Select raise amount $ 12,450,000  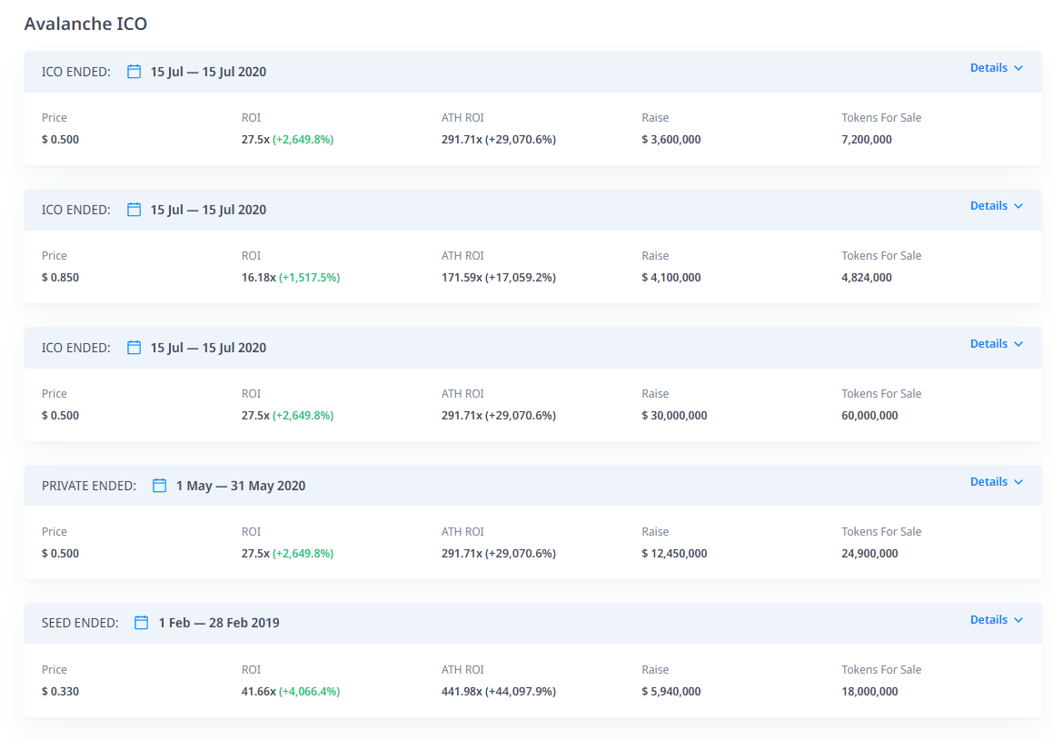click(674, 553)
